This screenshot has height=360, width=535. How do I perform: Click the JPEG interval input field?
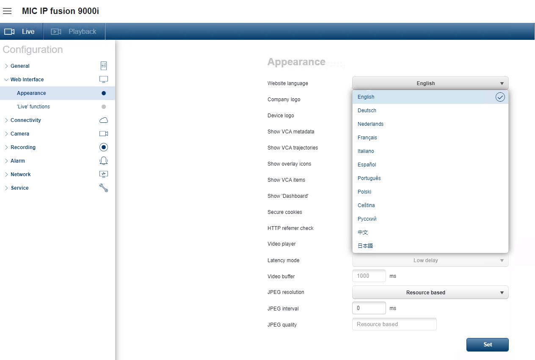(369, 308)
